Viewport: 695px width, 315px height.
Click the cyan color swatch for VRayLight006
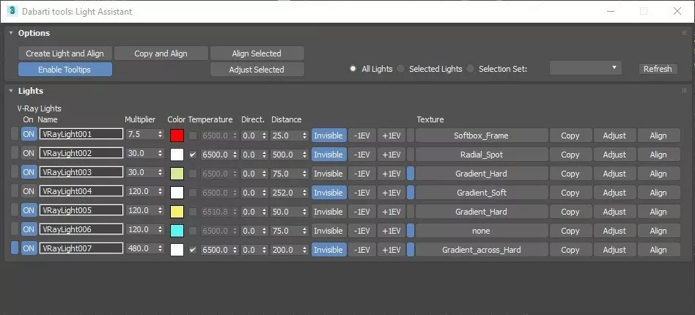[177, 231]
